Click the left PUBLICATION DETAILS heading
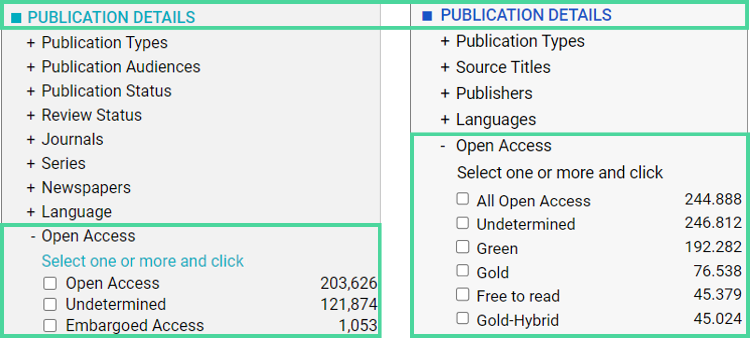750x338 pixels. pyautogui.click(x=111, y=17)
